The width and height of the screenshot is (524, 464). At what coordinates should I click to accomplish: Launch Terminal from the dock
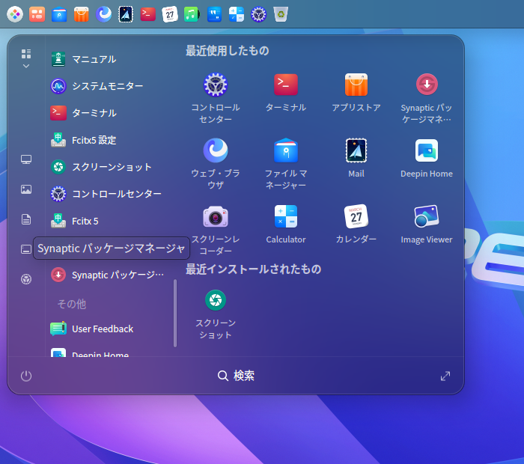click(147, 14)
